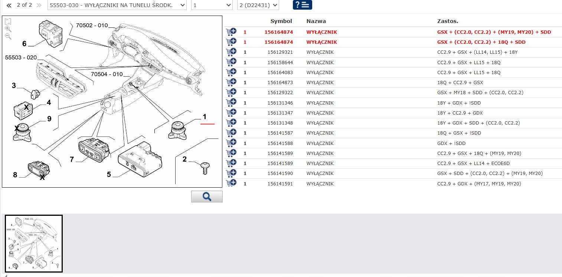562x277 pixels.
Task: Expand the diagram to full view
Action: tap(8, 22)
